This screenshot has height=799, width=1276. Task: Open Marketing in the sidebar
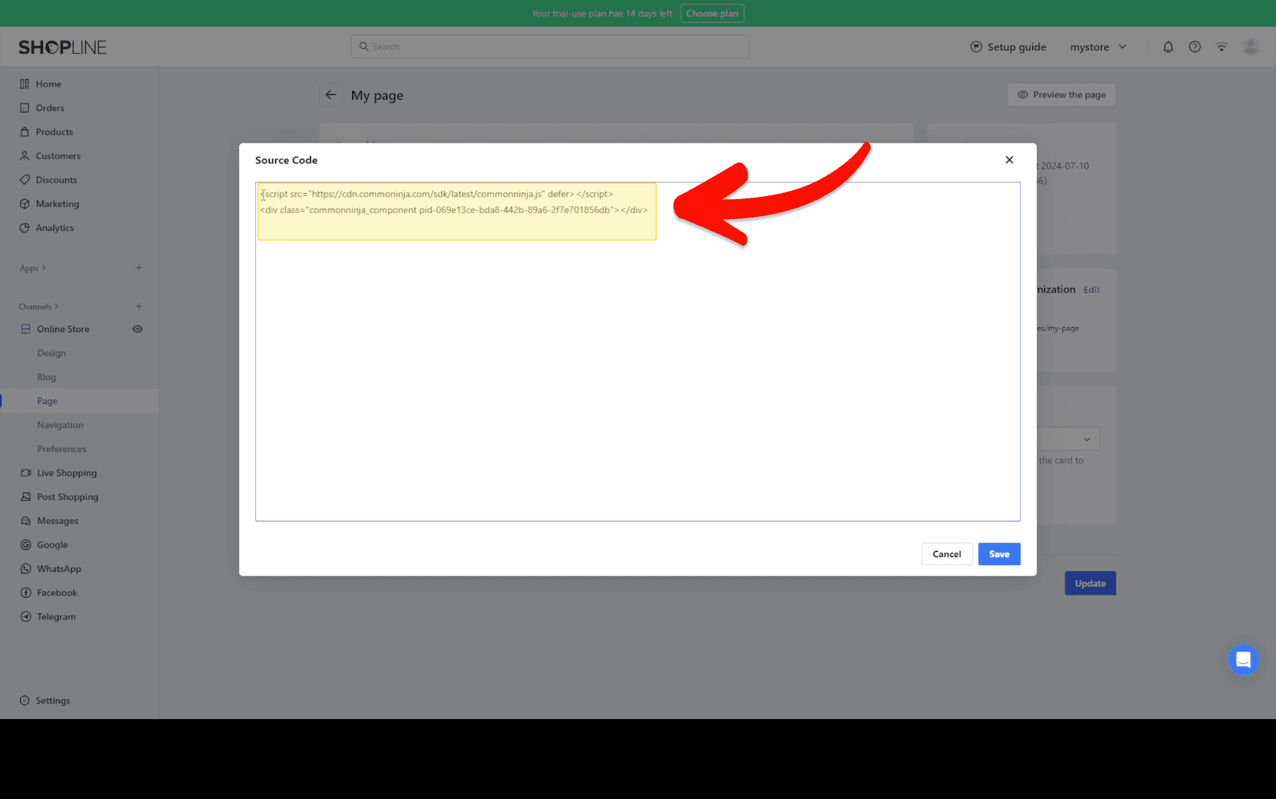point(58,204)
